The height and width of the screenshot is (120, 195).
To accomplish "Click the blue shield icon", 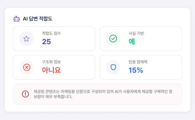I will (x=113, y=67).
